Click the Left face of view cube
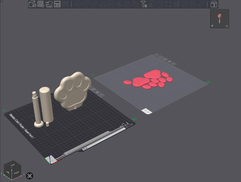The height and width of the screenshot is (182, 241). click(x=8, y=172)
